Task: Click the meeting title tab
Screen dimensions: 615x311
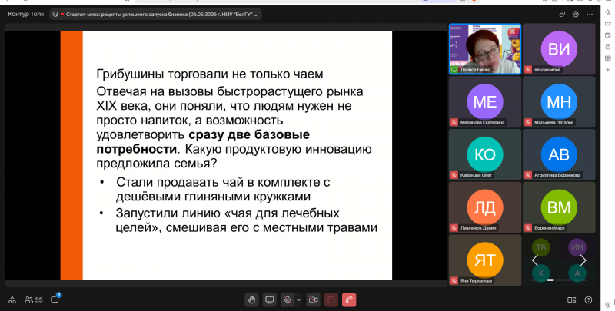Action: 156,15
